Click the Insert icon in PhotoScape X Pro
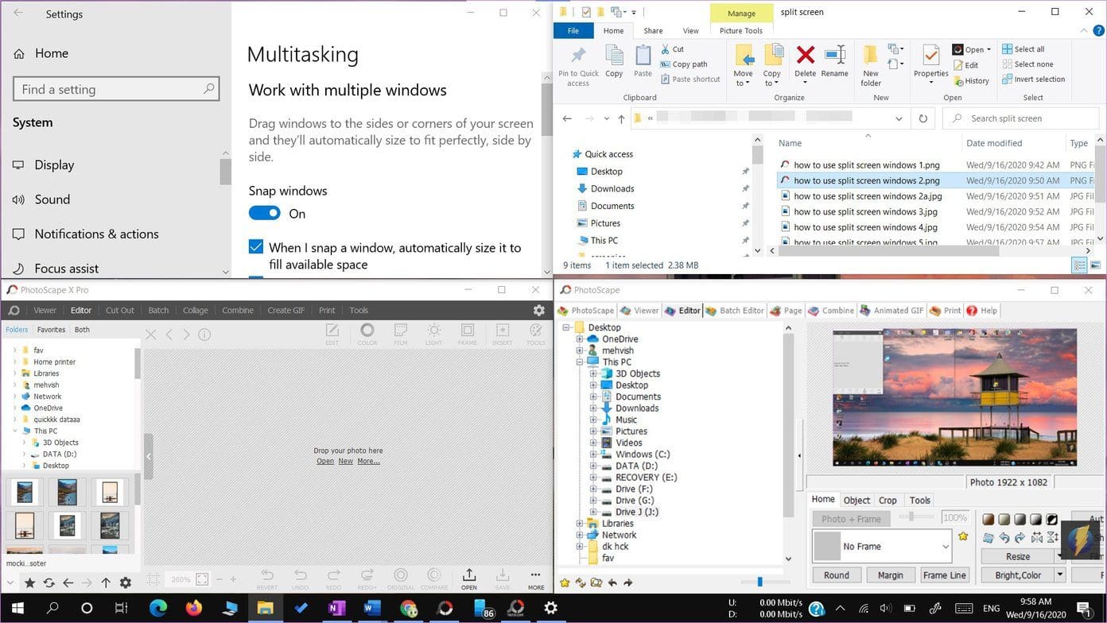This screenshot has width=1107, height=623. coord(503,334)
